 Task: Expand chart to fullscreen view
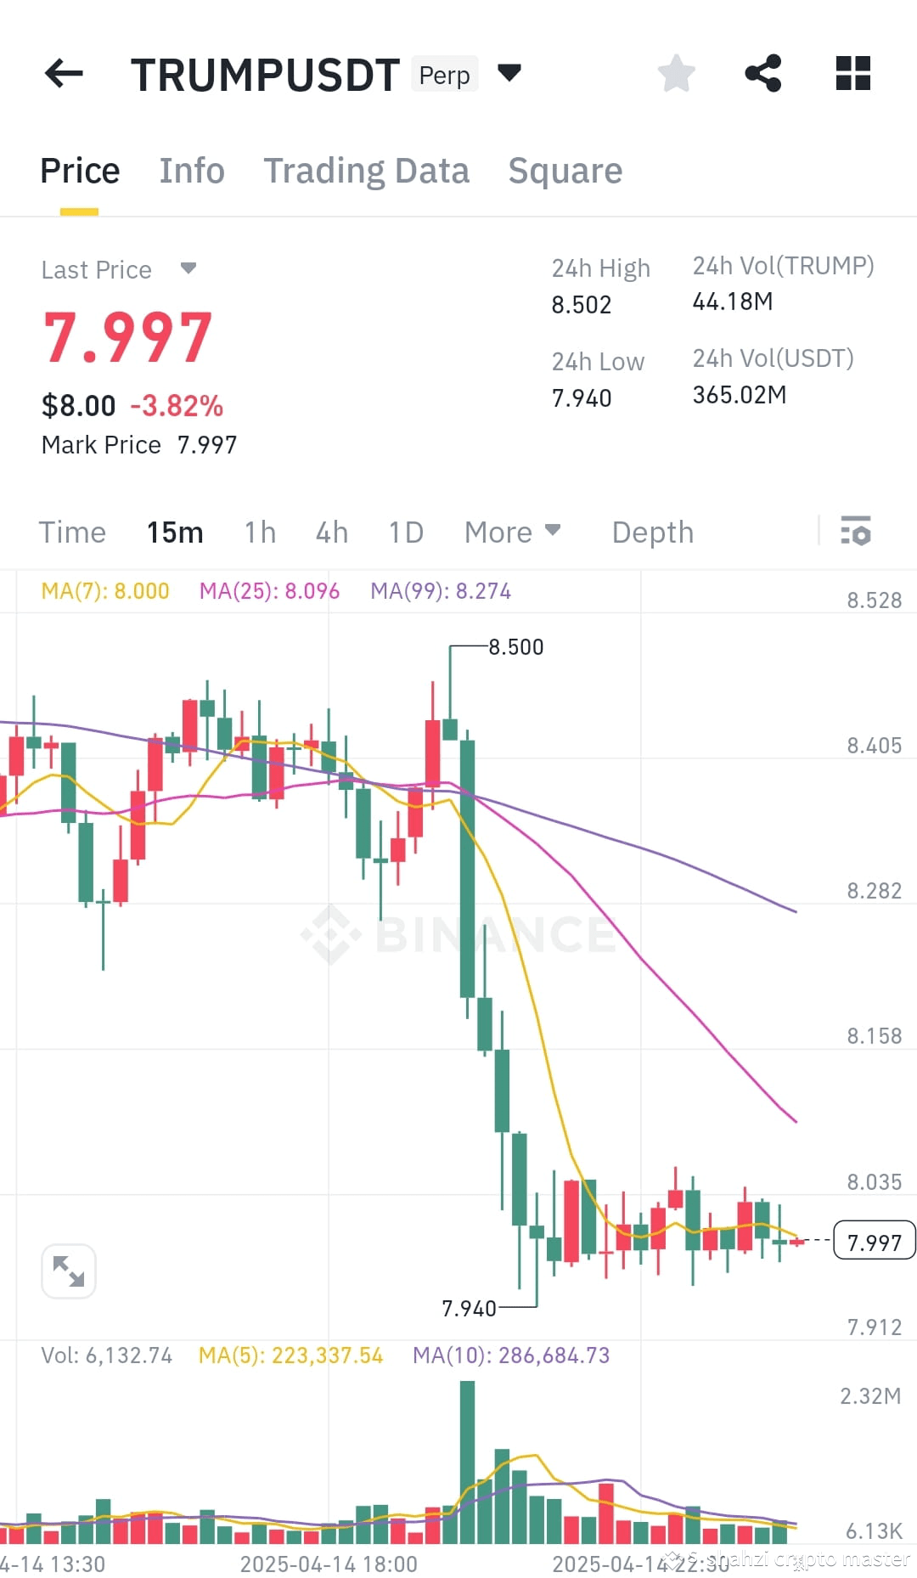[68, 1271]
